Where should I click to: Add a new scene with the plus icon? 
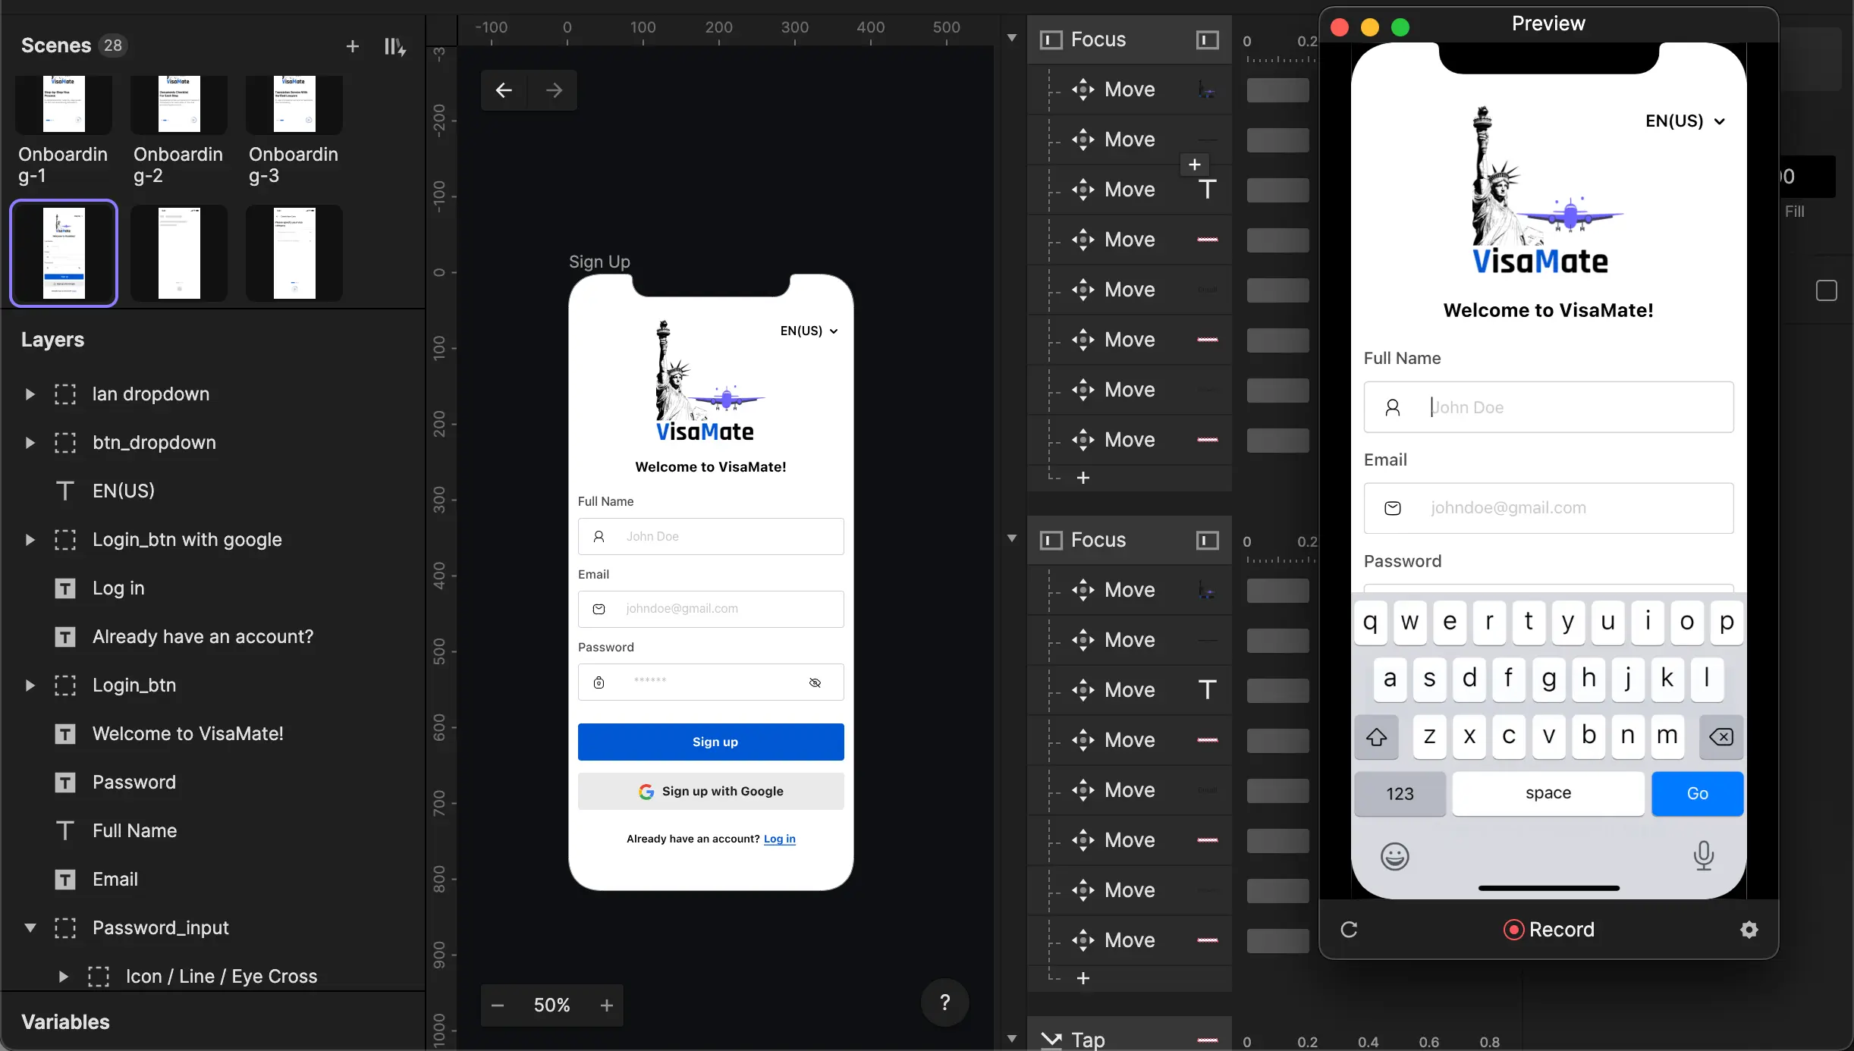coord(352,46)
